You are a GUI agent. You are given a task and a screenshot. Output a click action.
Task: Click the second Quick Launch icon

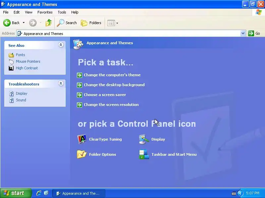click(x=46, y=193)
